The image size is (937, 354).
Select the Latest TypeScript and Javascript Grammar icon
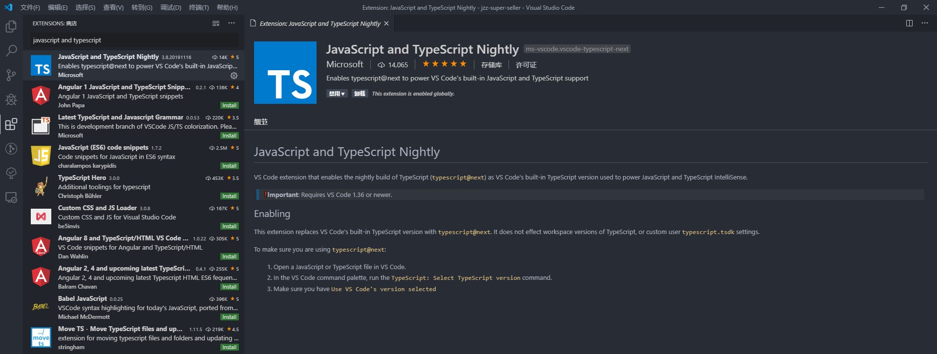point(41,126)
